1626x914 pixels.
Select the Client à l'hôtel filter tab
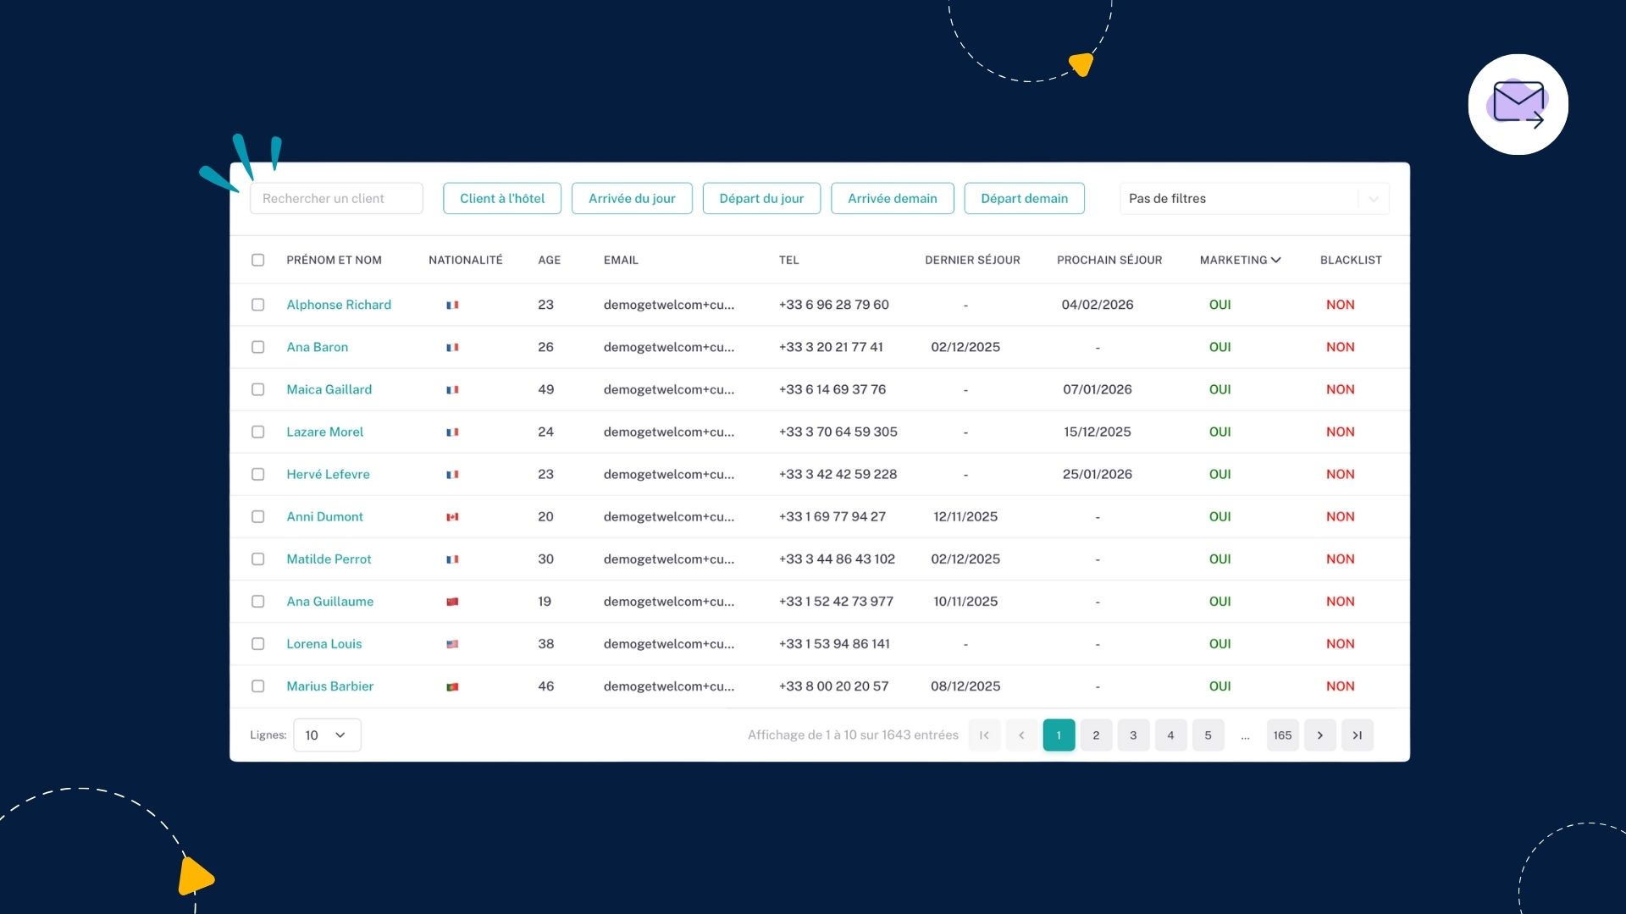[501, 198]
